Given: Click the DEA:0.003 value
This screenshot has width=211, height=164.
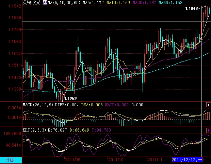Looking at the screenshot, I should pyautogui.click(x=92, y=105).
